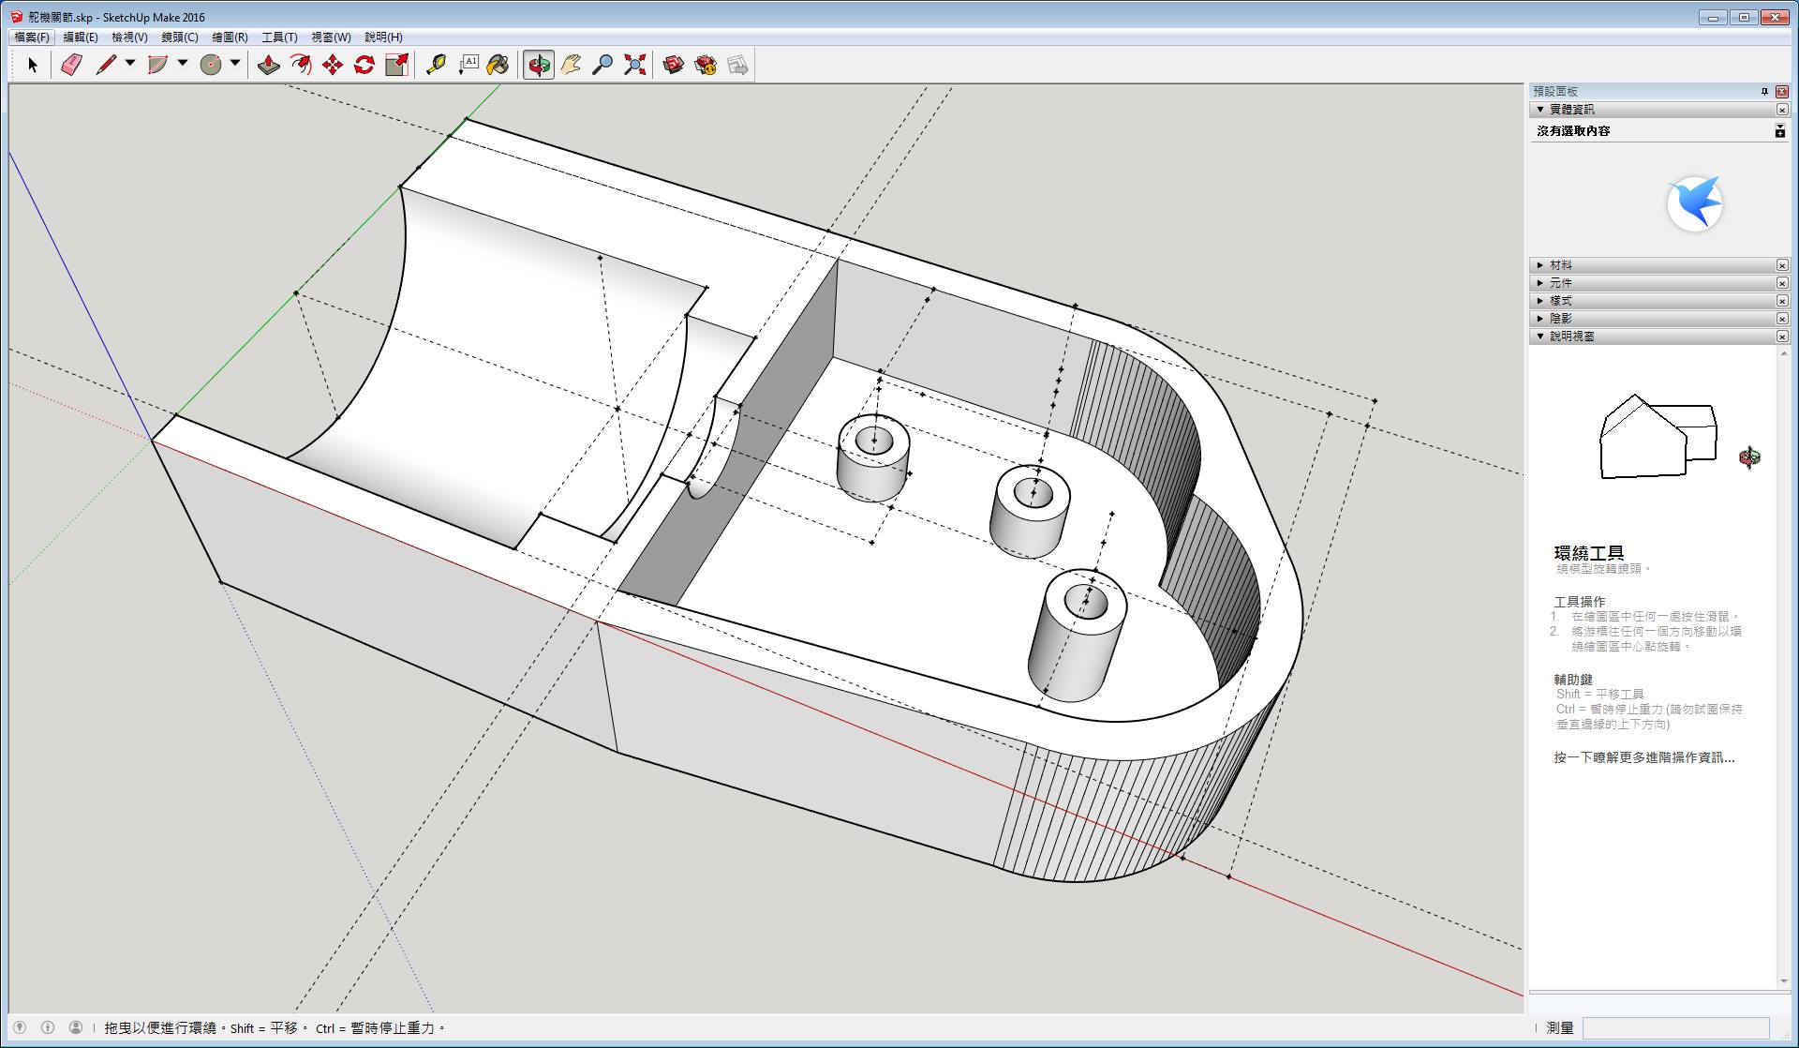Open the 說明(H) menu
The height and width of the screenshot is (1048, 1799).
point(383,37)
